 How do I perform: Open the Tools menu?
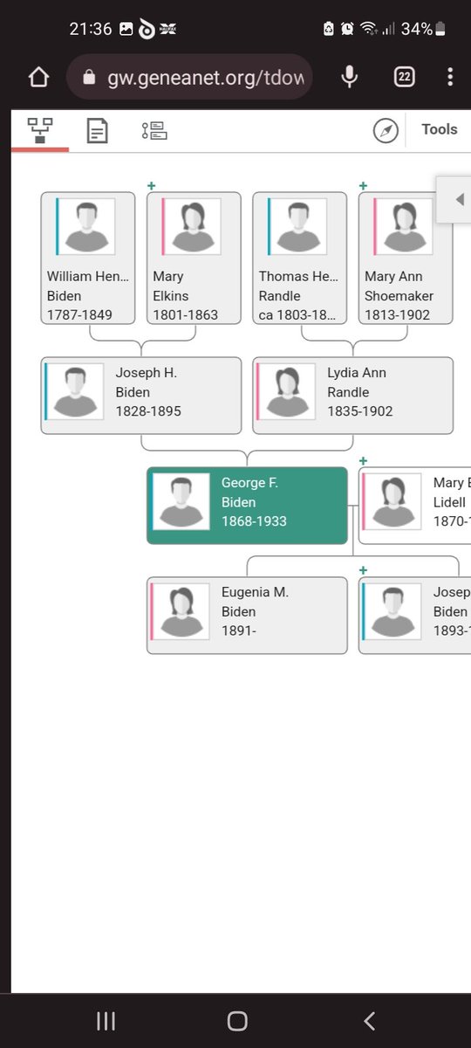[x=440, y=129]
